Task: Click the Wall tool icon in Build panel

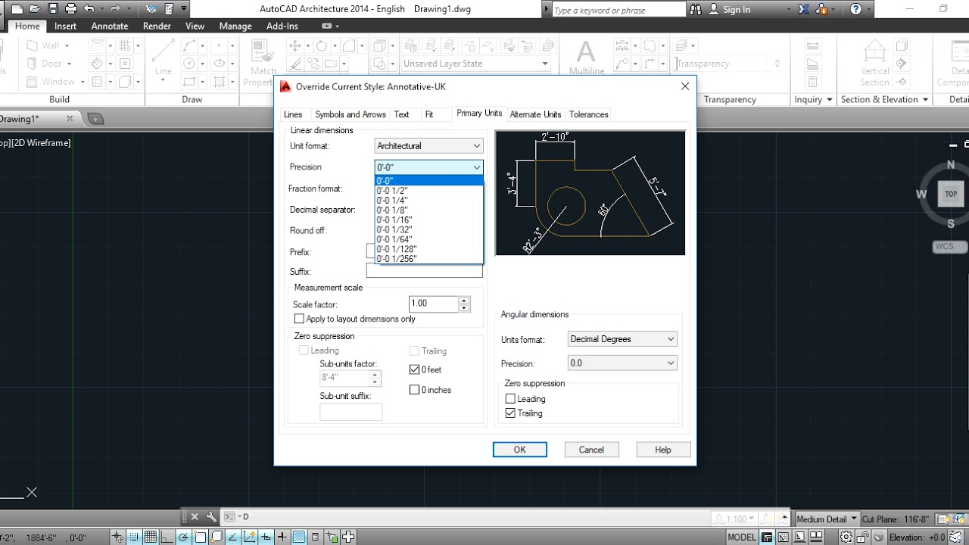Action: [x=33, y=45]
